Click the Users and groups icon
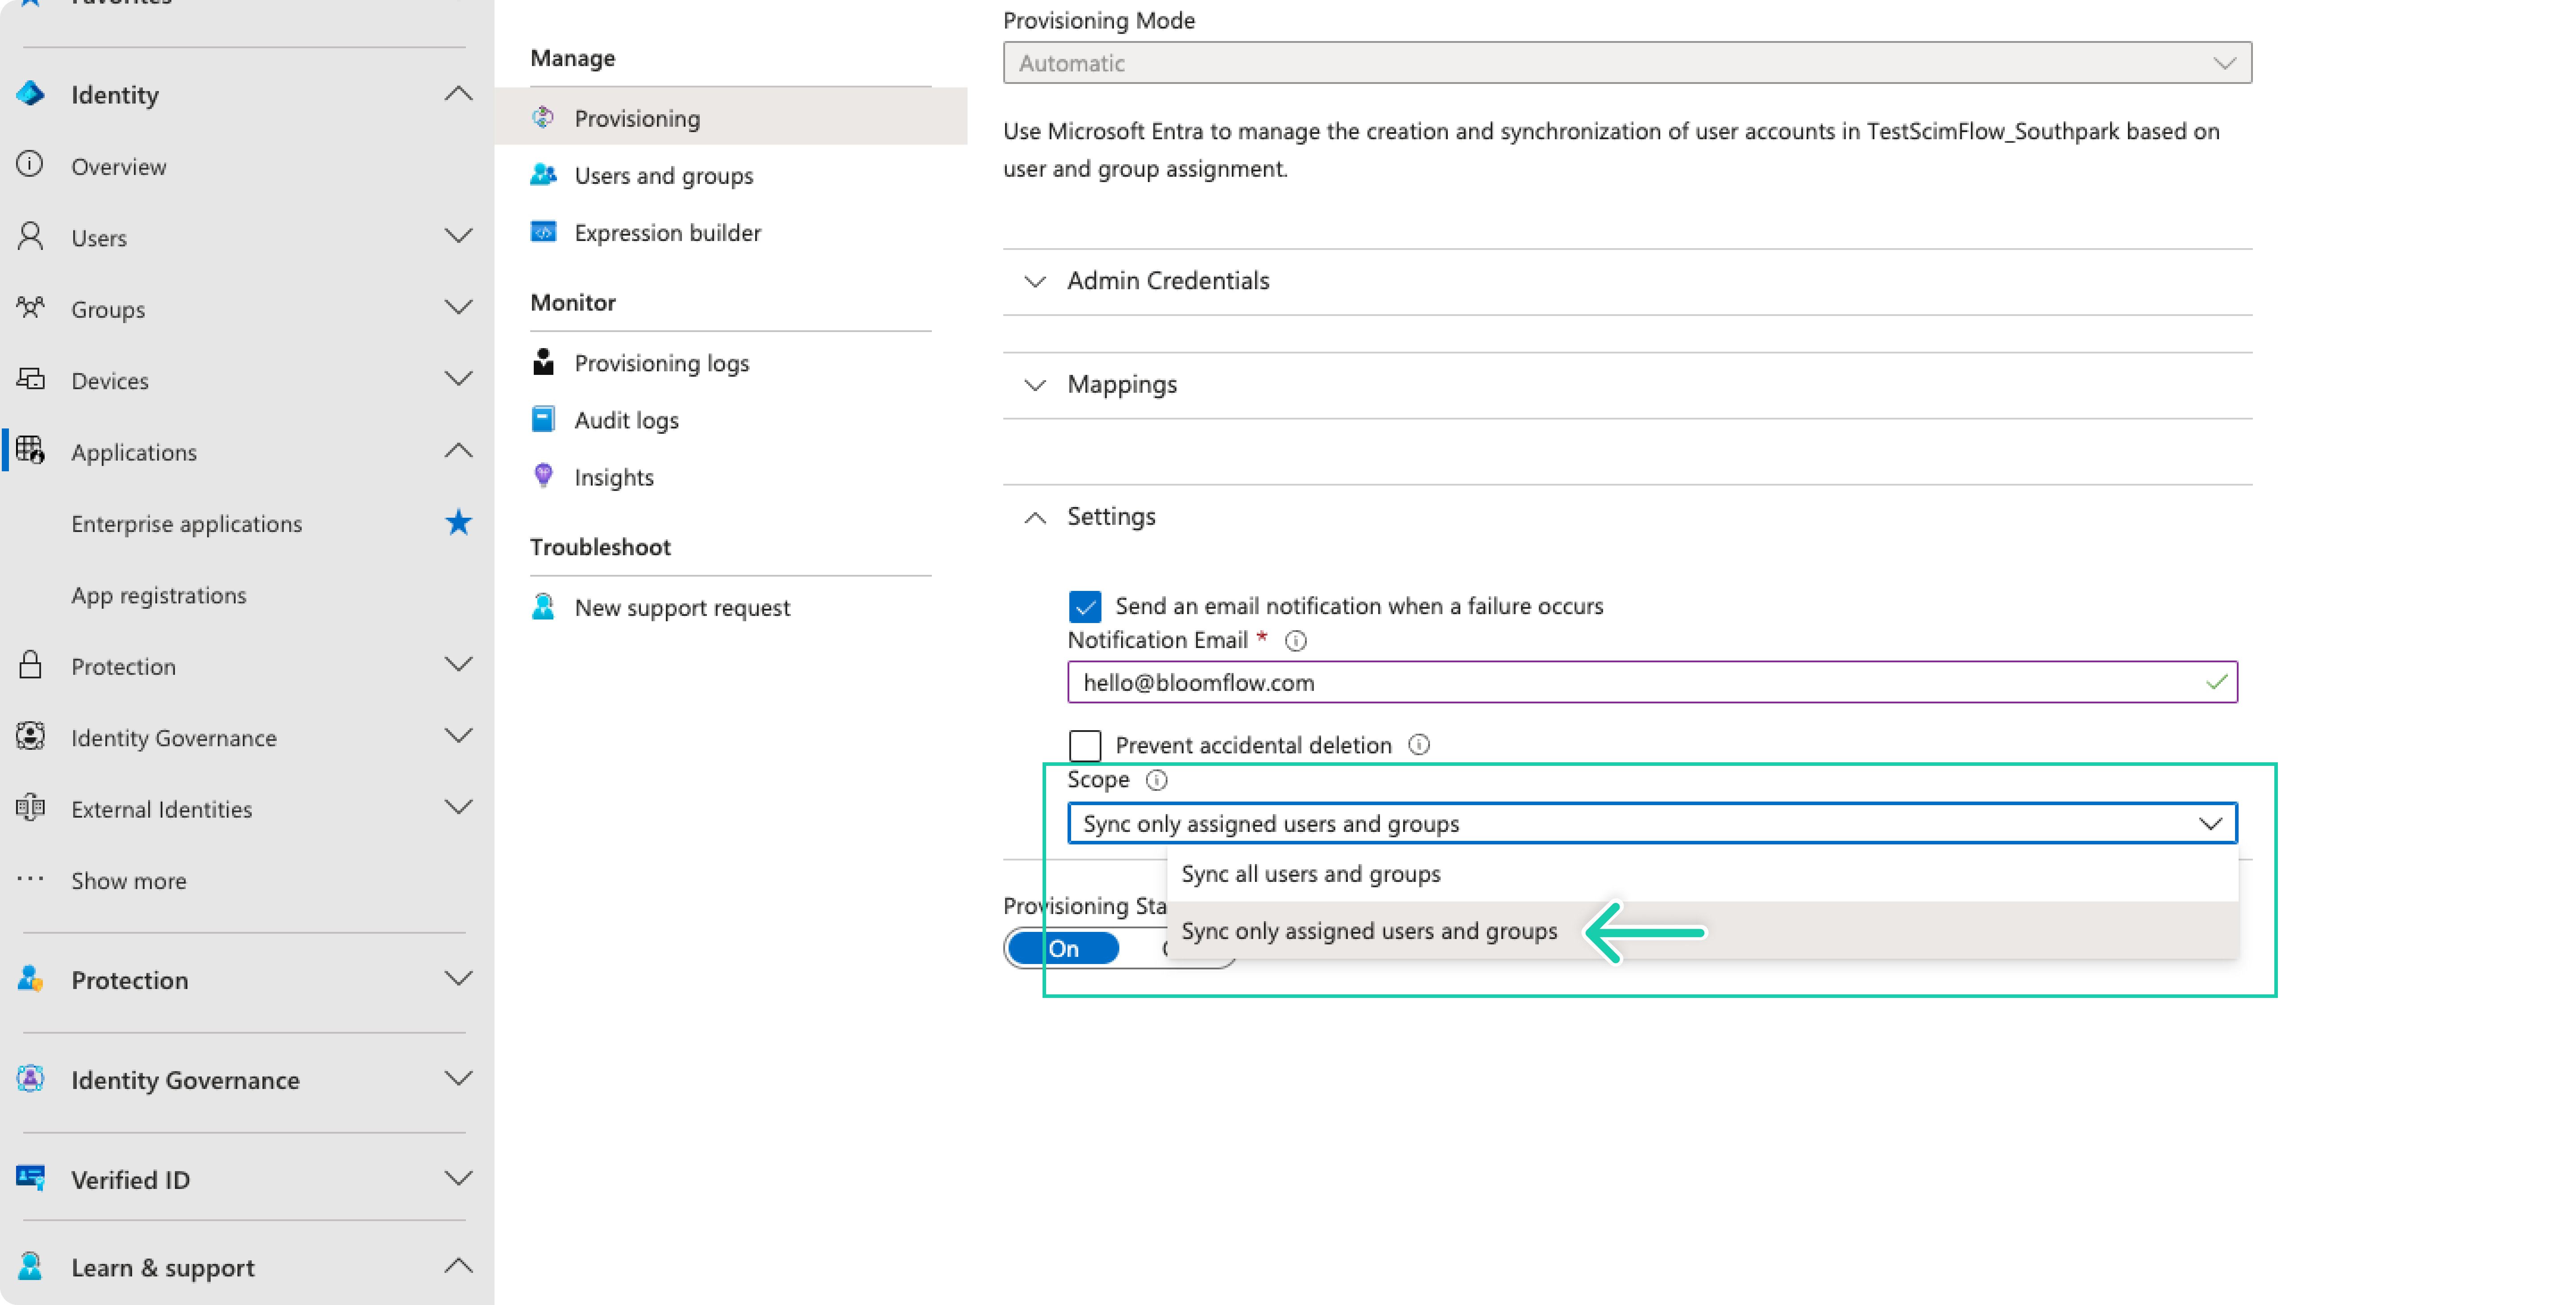 coord(543,175)
